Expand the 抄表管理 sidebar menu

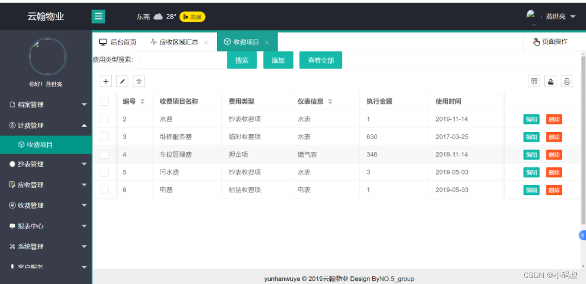pyautogui.click(x=46, y=164)
